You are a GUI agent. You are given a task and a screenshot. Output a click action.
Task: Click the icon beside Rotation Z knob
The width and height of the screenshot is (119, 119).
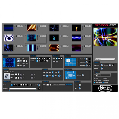(89, 65)
